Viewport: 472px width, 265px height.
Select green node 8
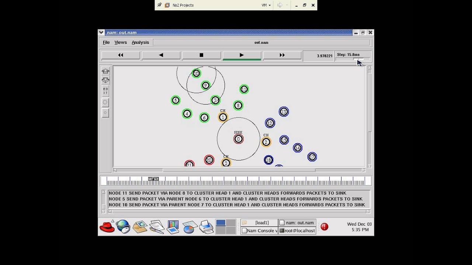click(x=238, y=106)
